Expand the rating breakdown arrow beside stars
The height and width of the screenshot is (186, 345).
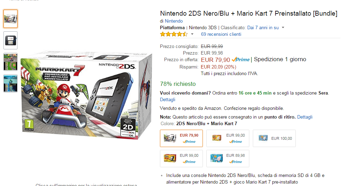(x=192, y=34)
